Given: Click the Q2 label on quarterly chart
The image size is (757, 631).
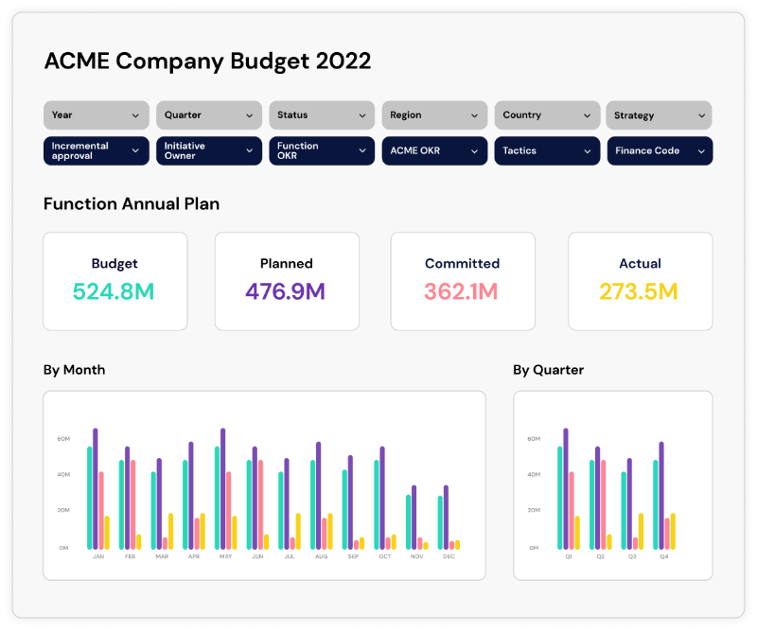Looking at the screenshot, I should point(600,556).
